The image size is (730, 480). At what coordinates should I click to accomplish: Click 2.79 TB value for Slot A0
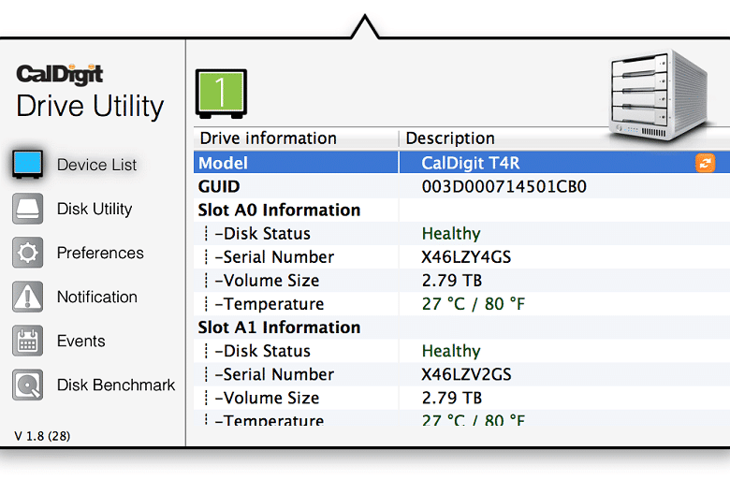click(452, 281)
